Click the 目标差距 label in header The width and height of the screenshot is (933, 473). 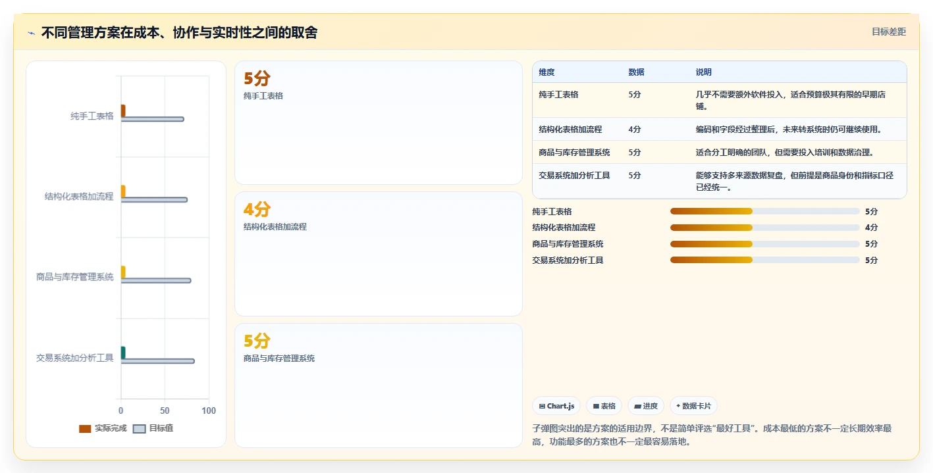[889, 32]
